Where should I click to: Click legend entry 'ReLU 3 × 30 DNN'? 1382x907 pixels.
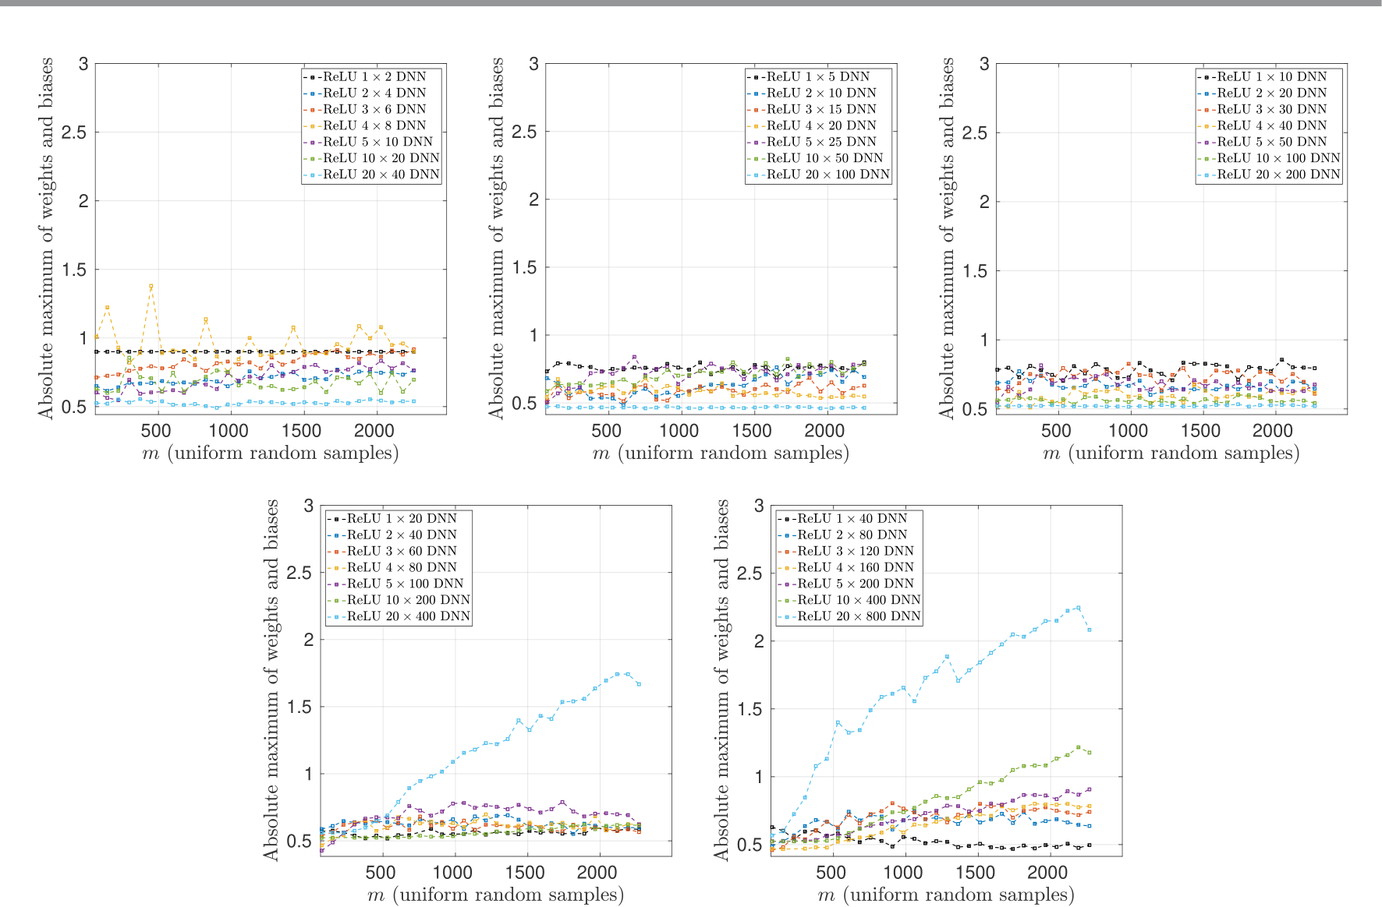(x=1262, y=109)
